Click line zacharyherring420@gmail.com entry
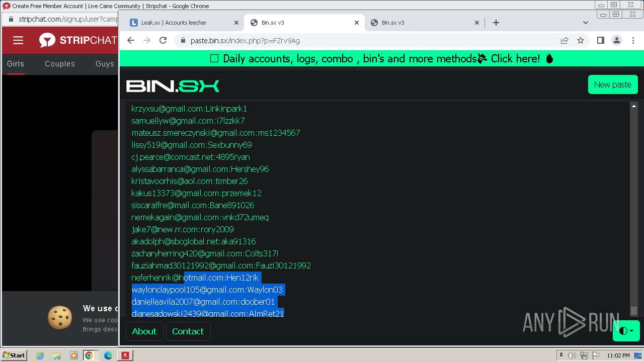 click(x=205, y=253)
